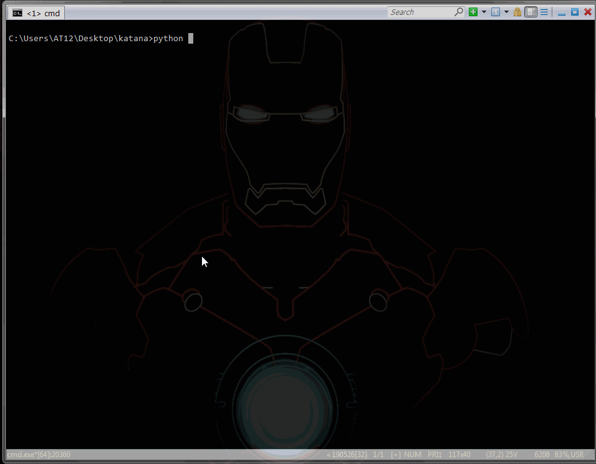Expand the new console dropdown arrow
596x464 pixels.
[484, 12]
